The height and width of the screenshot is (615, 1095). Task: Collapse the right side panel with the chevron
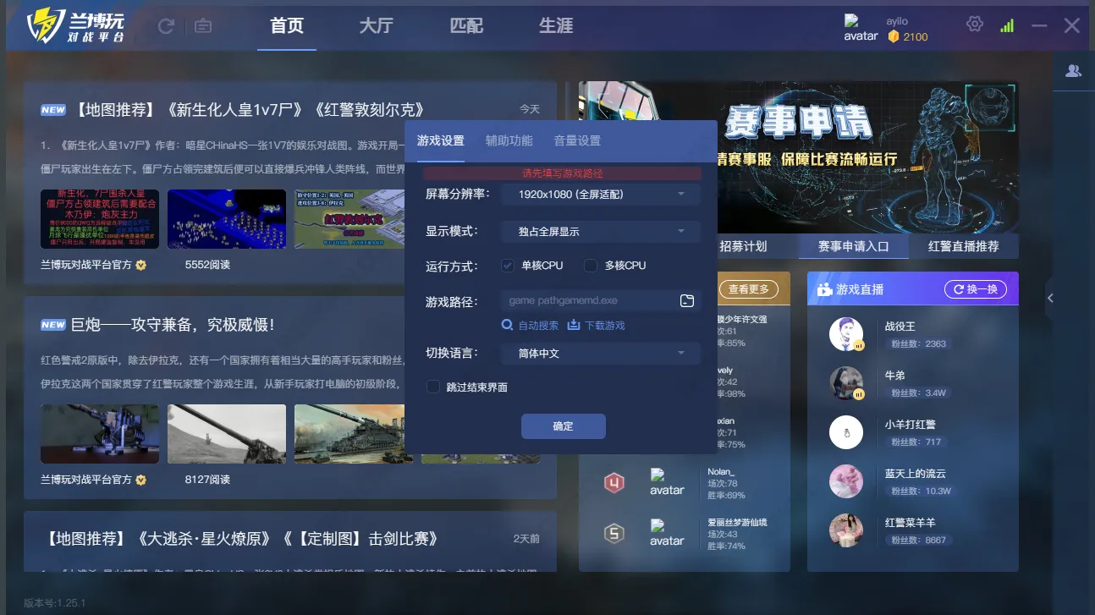coord(1050,298)
